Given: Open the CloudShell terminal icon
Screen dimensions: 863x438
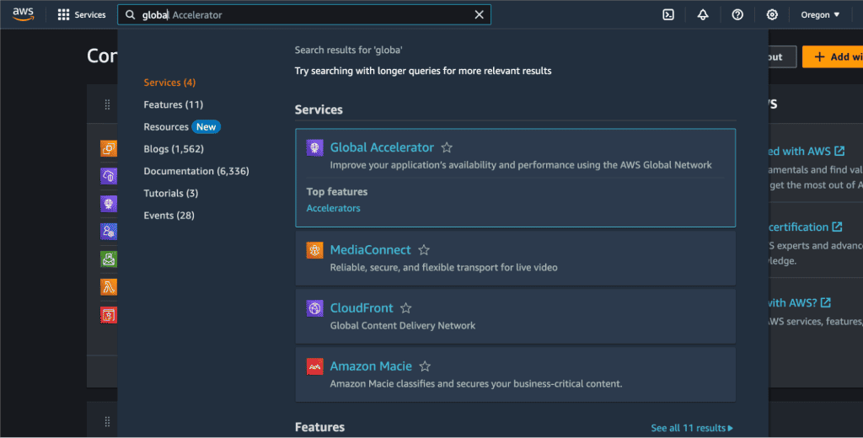Looking at the screenshot, I should [x=668, y=15].
